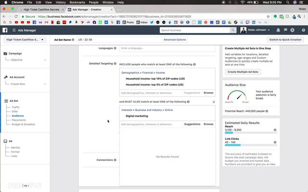The image size is (308, 192).
Task: Click the Facebook logo icon
Action: 5,30
